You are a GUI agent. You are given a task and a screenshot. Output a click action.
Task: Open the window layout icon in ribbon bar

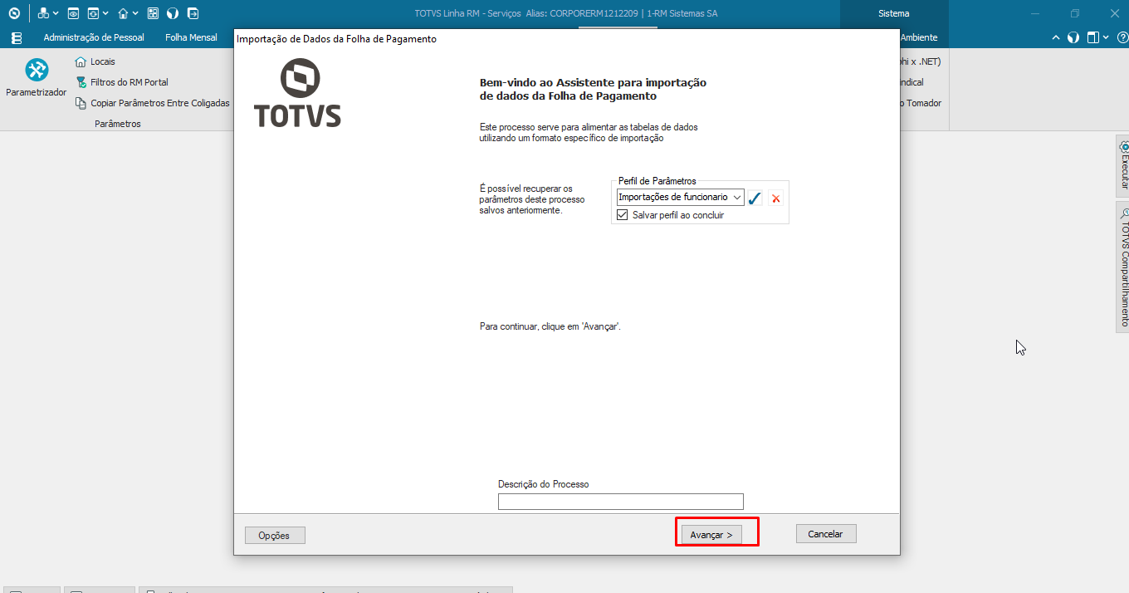pos(1093,37)
